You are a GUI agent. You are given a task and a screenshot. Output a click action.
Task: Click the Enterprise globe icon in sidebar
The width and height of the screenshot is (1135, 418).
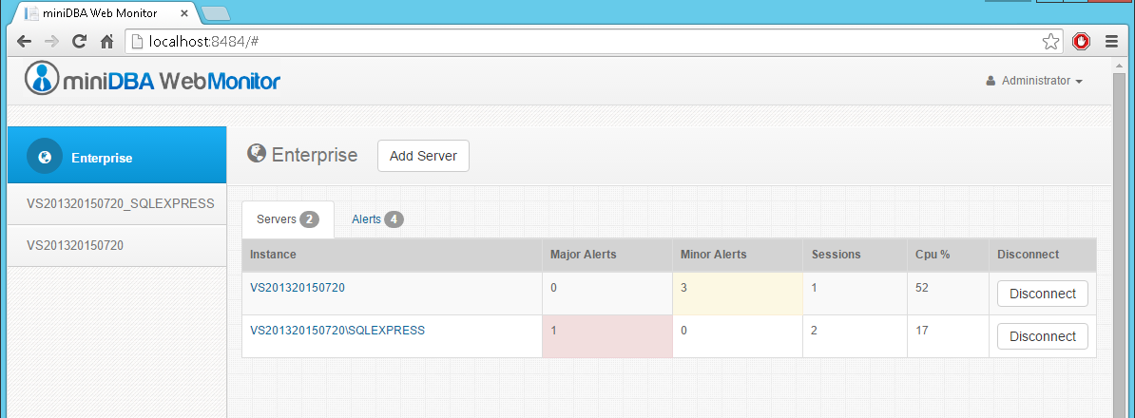45,157
